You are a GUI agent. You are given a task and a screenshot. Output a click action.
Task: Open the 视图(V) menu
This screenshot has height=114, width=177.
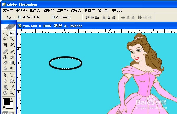[x=90, y=10]
